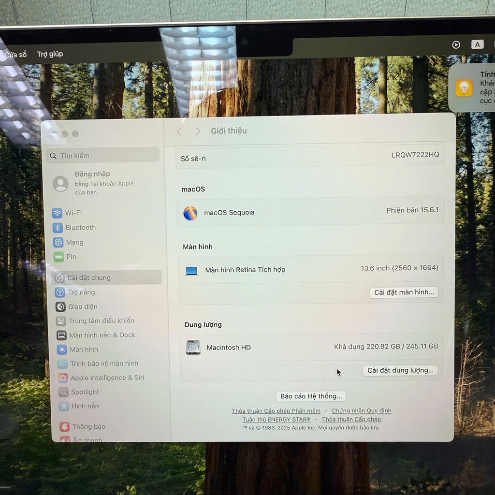Image resolution: width=495 pixels, height=495 pixels.
Task: Click the Tìm kiếm search field
Action: point(103,156)
